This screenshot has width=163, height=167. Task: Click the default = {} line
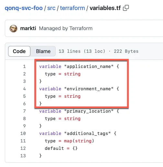[61, 148]
